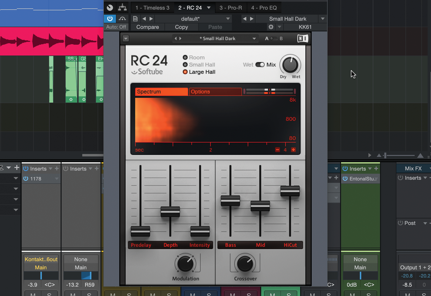This screenshot has height=296, width=431.
Task: Click the automation icon next to the power button
Action: coord(122,19)
